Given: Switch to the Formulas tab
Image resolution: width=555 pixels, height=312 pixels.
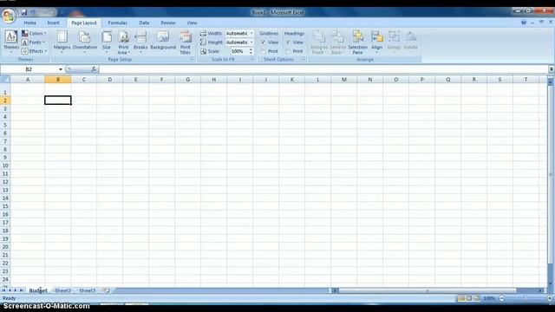Looking at the screenshot, I should (118, 23).
